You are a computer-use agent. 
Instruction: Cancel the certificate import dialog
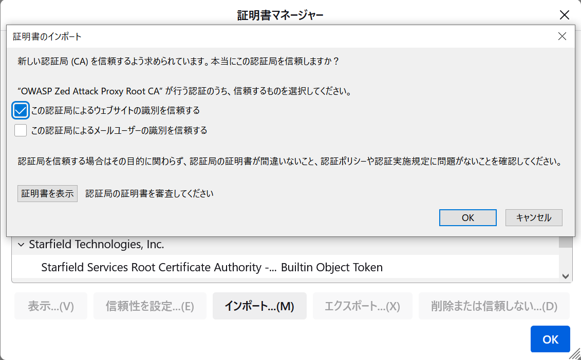point(533,217)
